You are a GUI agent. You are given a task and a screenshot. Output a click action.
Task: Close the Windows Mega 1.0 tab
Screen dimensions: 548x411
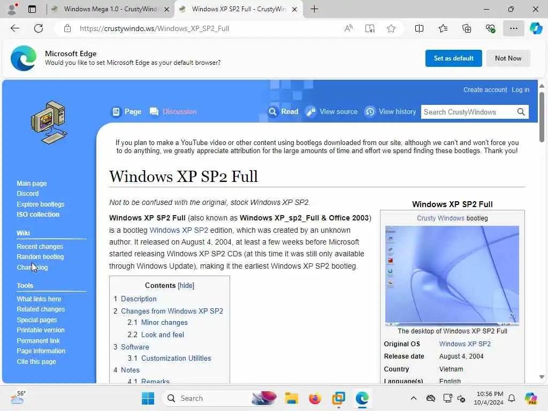tap(167, 10)
